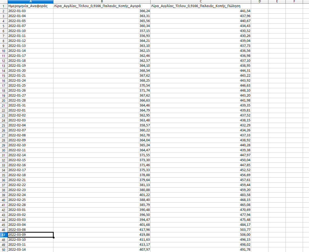Click the Select All corner box
The height and width of the screenshot is (252, 309).
pyautogui.click(x=4, y=2)
